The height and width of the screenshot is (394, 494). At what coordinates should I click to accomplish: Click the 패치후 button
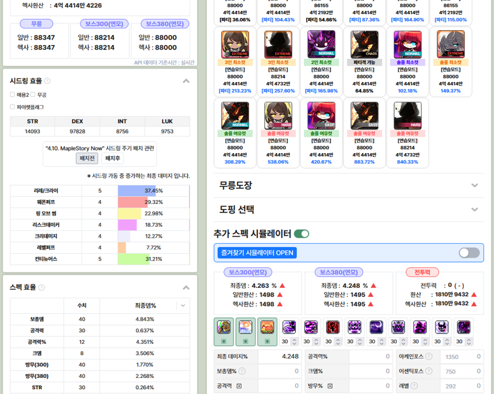click(112, 158)
